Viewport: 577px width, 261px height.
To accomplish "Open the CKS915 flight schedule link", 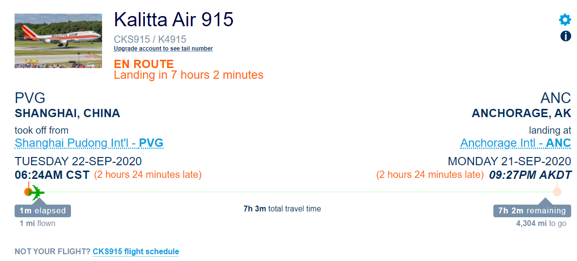I will coord(136,252).
